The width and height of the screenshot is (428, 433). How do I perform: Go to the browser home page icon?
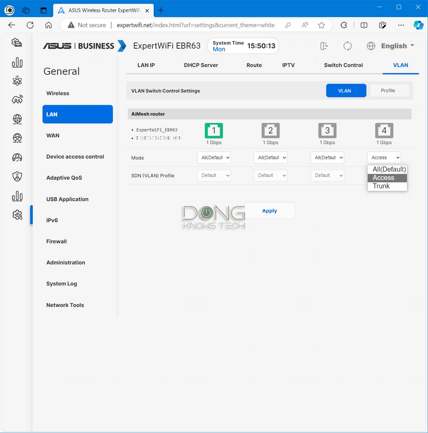click(49, 25)
